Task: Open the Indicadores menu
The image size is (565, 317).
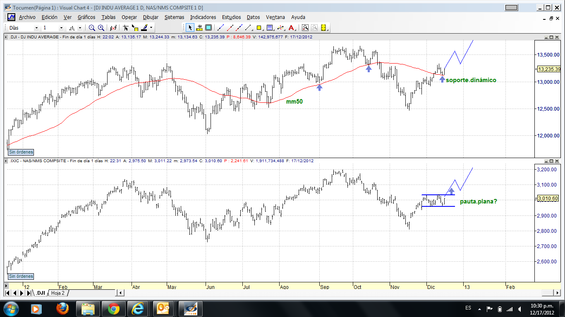Action: click(x=203, y=17)
